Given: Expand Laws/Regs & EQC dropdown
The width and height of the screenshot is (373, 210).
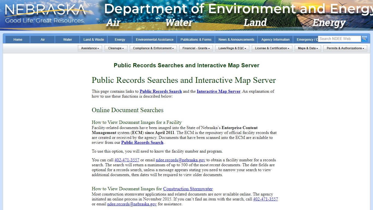Looking at the screenshot, I should point(232,48).
